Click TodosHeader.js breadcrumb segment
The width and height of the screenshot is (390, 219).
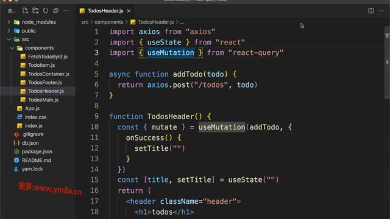(x=156, y=22)
